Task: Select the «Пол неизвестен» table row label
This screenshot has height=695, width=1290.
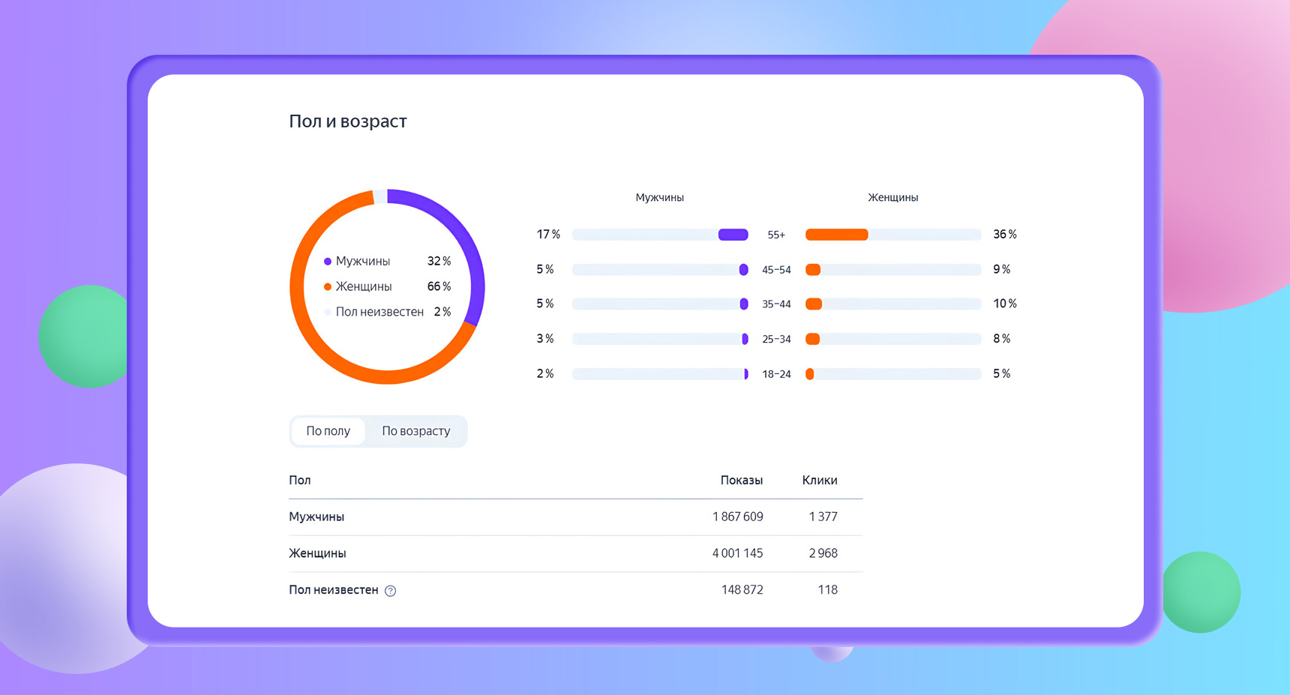Action: [x=334, y=590]
